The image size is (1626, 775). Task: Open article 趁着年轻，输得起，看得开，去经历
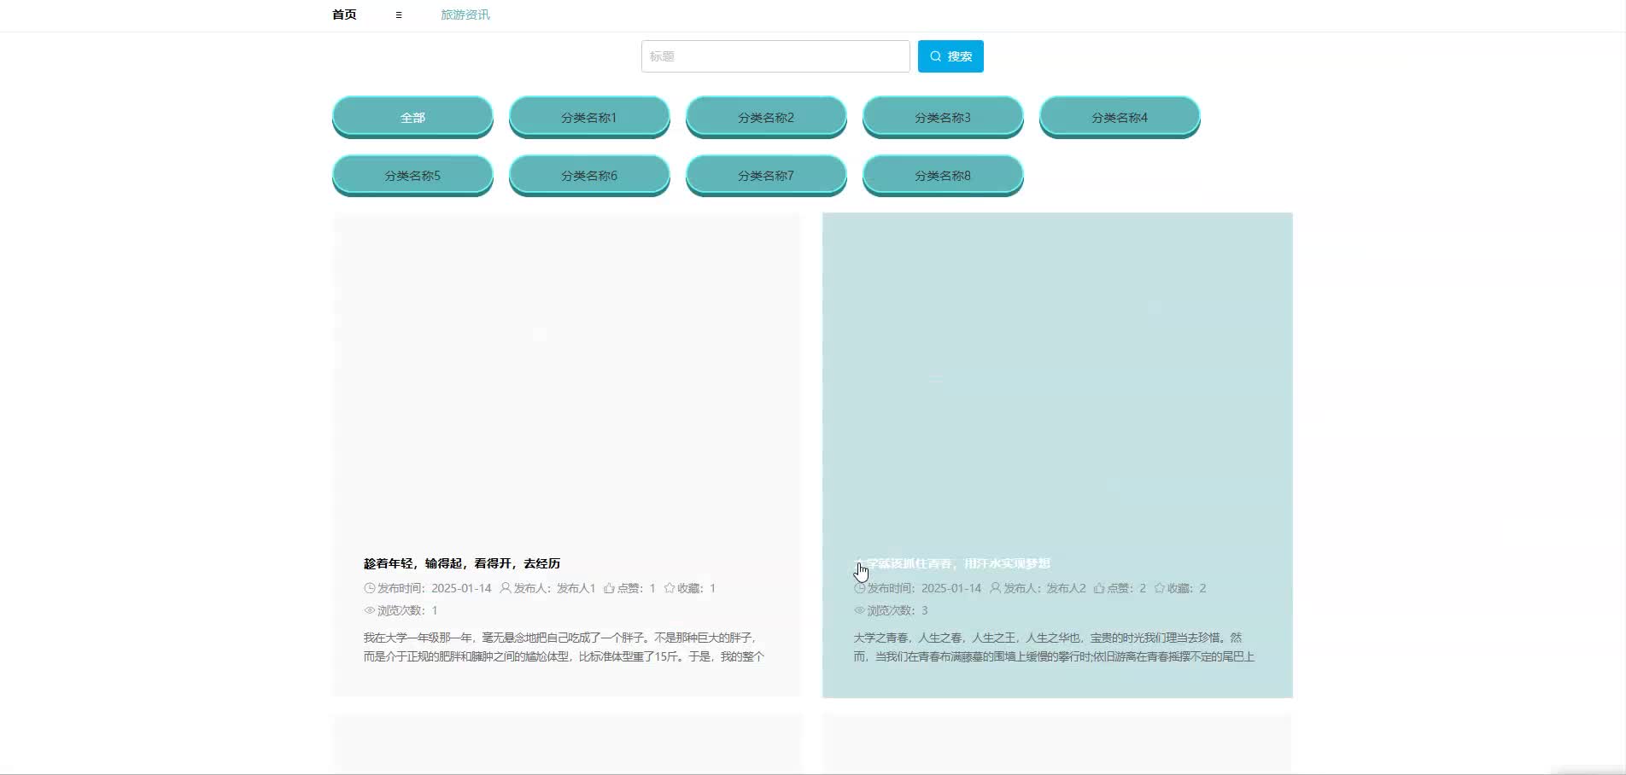[462, 563]
